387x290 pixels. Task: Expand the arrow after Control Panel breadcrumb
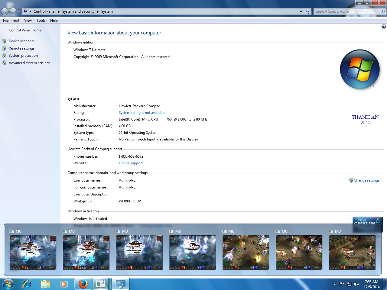pyautogui.click(x=59, y=11)
